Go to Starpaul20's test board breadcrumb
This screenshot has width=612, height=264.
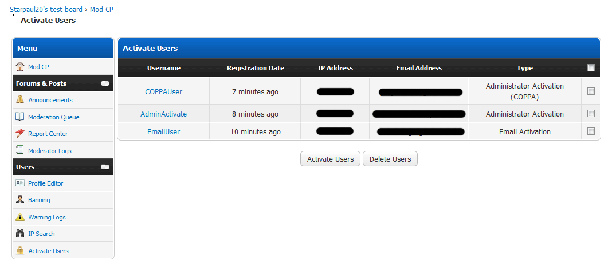pyautogui.click(x=46, y=10)
